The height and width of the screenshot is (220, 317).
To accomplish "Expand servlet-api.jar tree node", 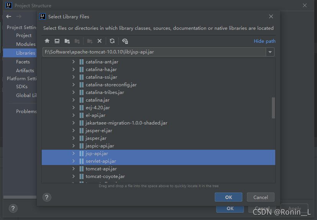I will pos(74,161).
